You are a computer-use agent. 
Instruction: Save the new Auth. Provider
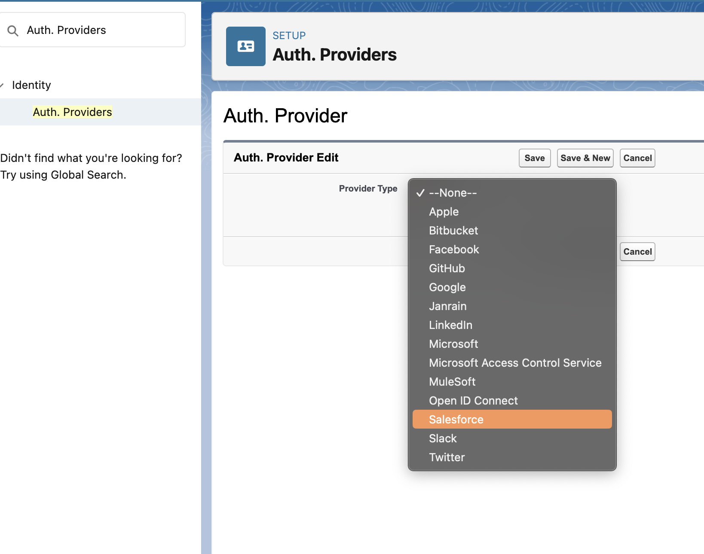click(x=534, y=158)
